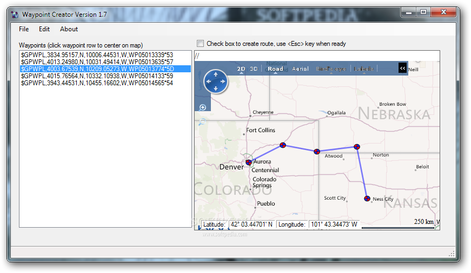
Task: Click the pan left arrow on map compass
Action: click(x=209, y=81)
